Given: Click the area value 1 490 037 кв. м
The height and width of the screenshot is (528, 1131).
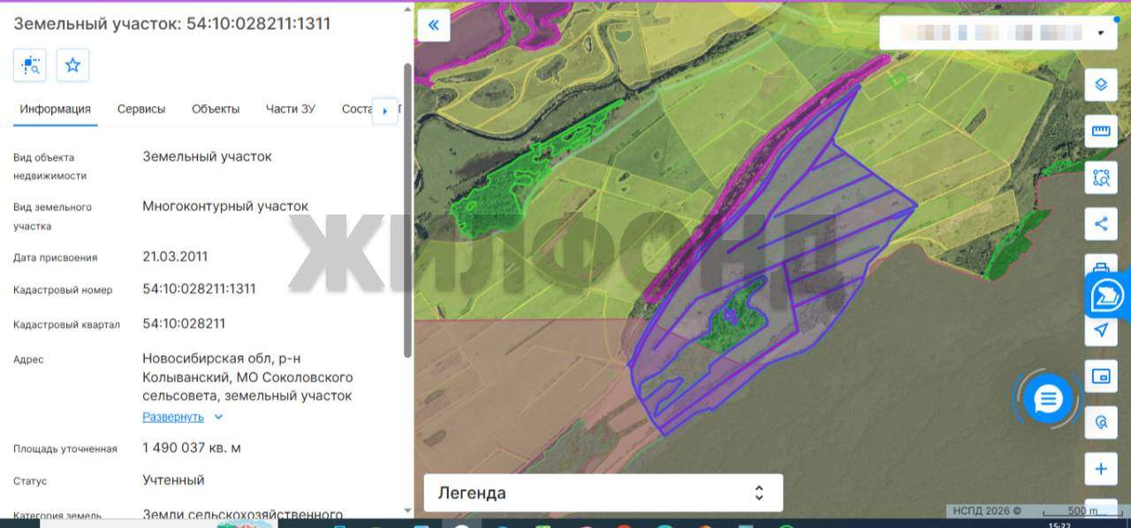Looking at the screenshot, I should pyautogui.click(x=192, y=448).
